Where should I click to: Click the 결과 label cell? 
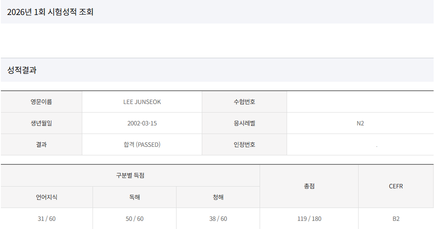pos(41,145)
